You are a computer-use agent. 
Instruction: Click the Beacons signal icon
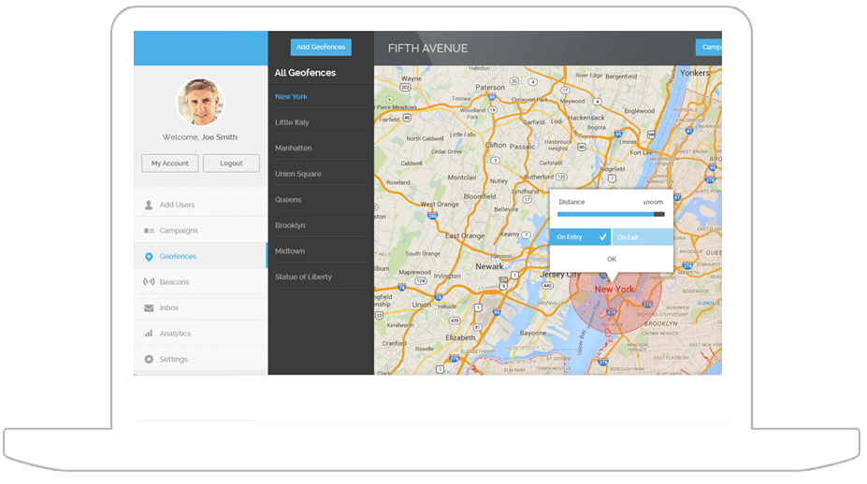tap(149, 282)
